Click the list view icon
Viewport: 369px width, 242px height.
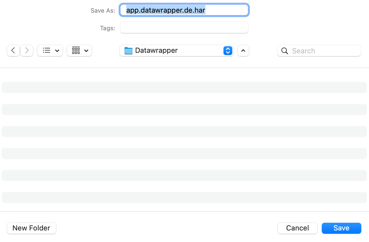coord(47,51)
